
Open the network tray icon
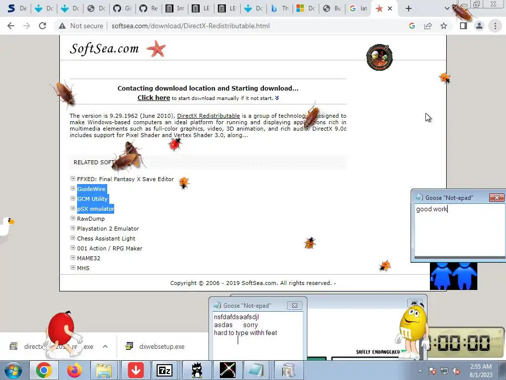pos(444,371)
